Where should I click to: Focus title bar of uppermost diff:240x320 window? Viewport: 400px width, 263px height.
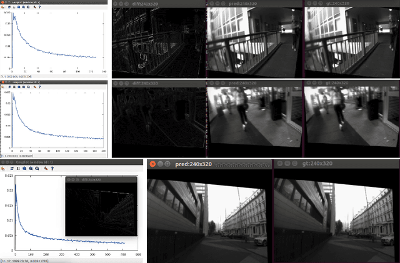pyautogui.click(x=159, y=4)
